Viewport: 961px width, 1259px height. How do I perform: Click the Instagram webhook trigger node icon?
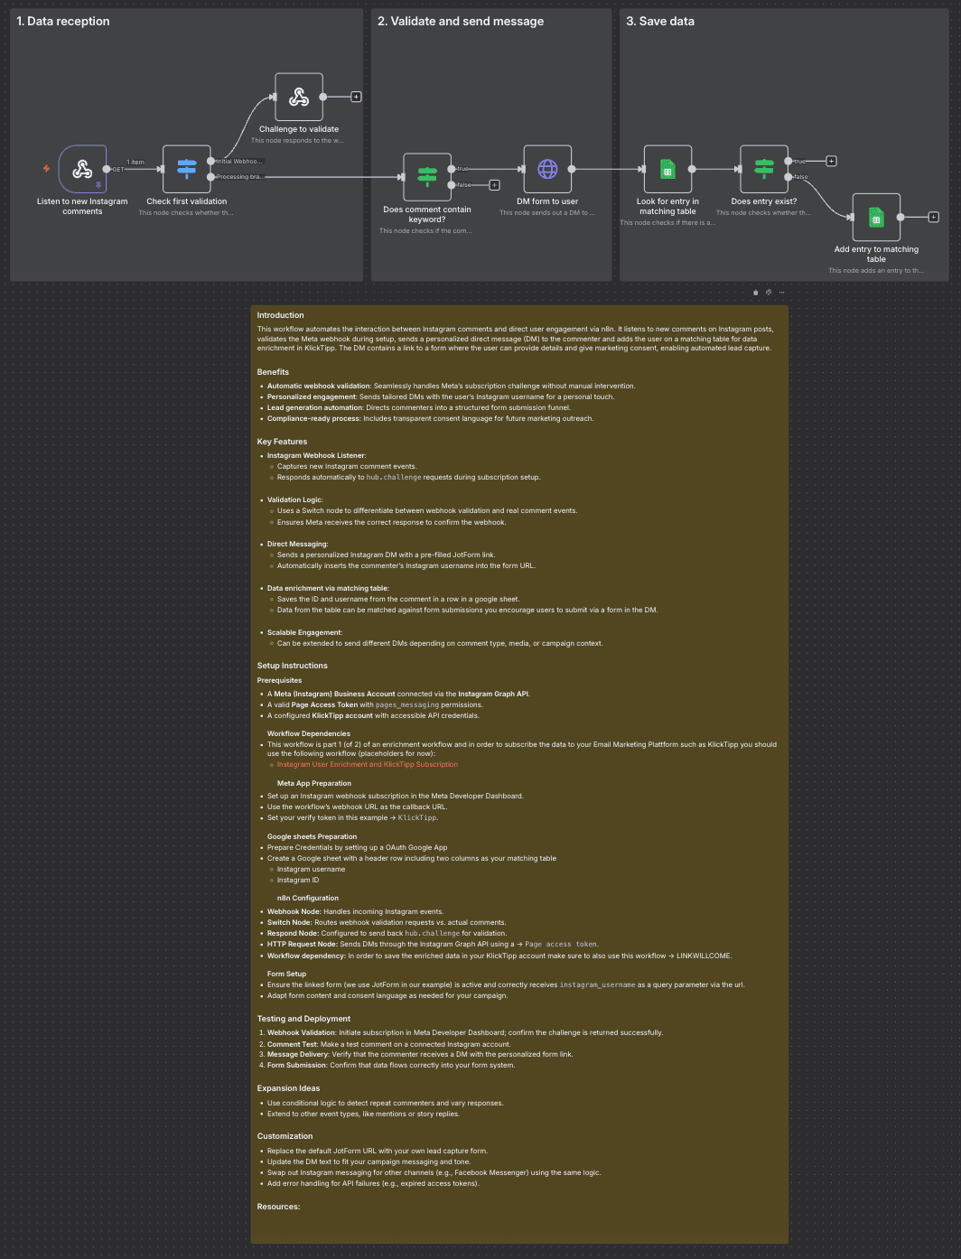(x=82, y=169)
